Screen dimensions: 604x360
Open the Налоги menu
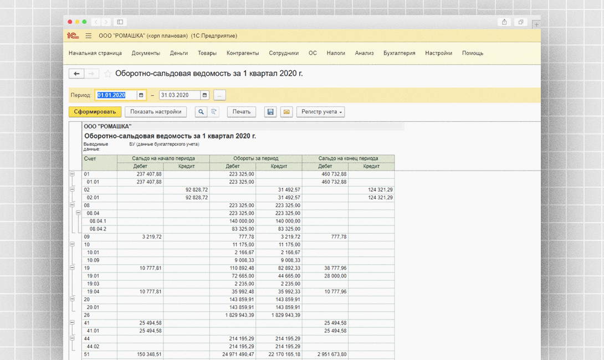coord(336,53)
